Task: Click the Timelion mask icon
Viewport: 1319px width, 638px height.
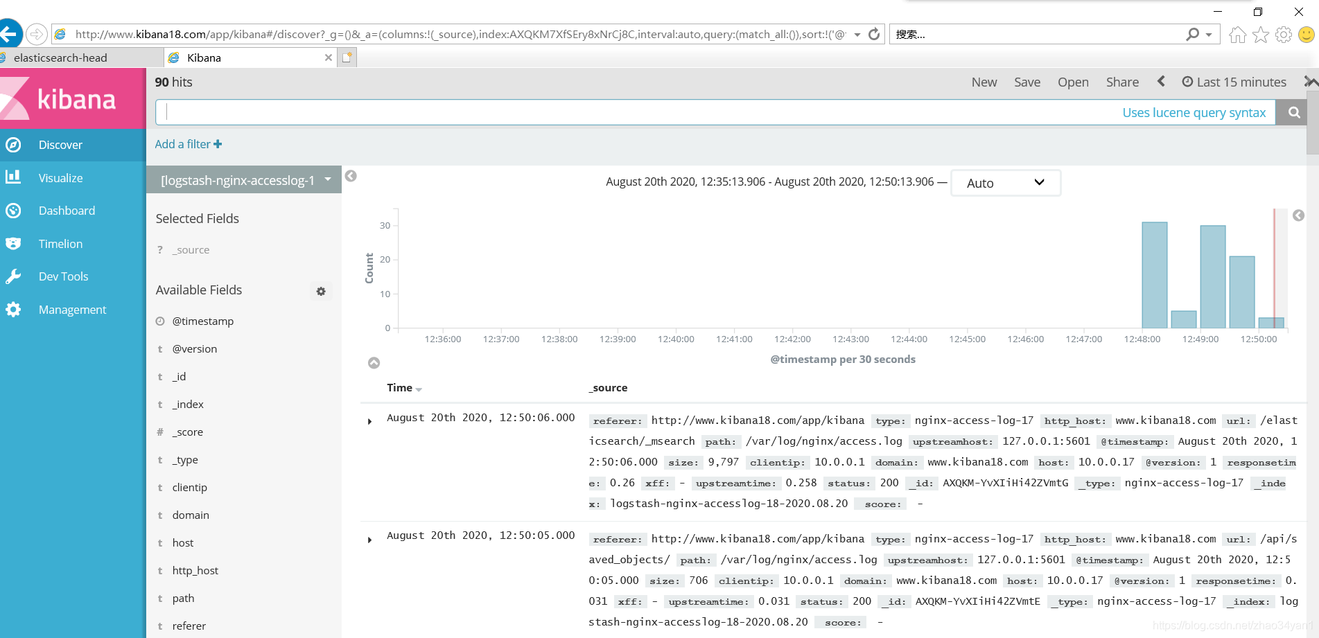Action: (x=13, y=244)
